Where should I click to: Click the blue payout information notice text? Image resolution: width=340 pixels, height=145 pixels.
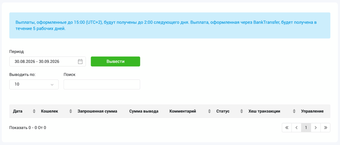click(167, 25)
